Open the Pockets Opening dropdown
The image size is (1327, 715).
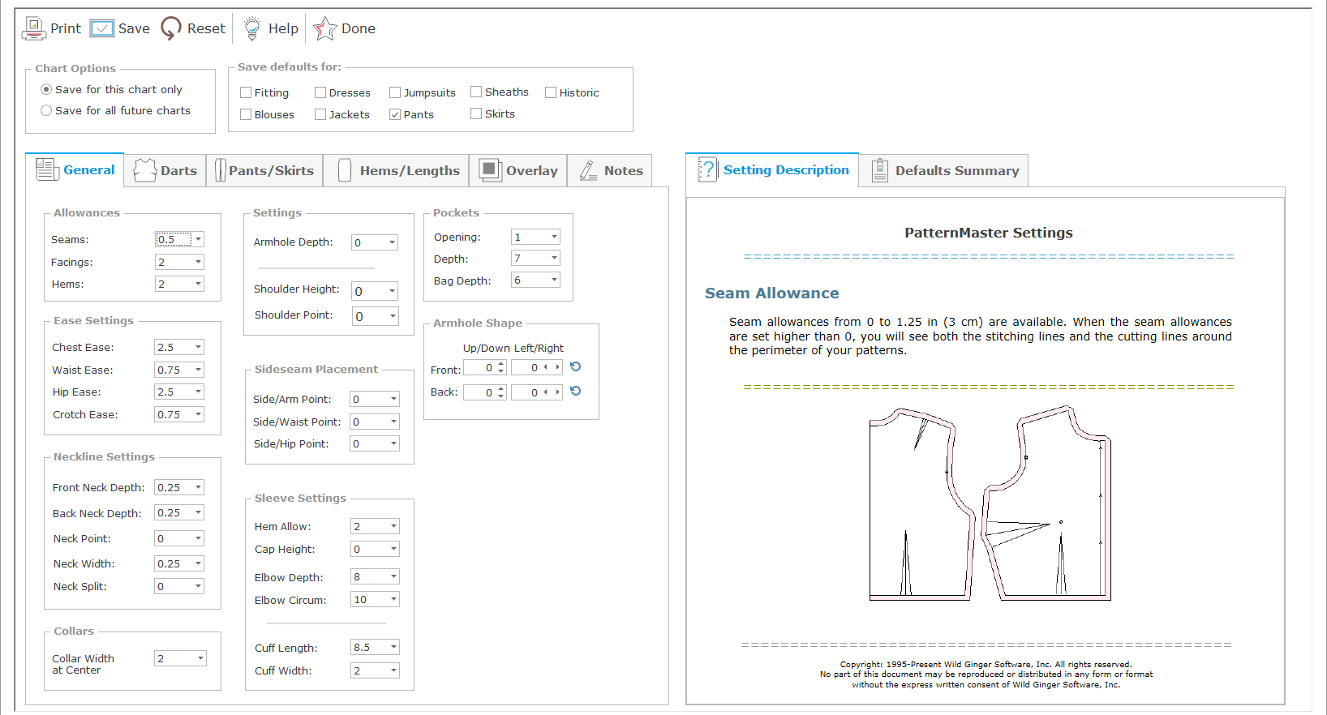click(x=555, y=237)
